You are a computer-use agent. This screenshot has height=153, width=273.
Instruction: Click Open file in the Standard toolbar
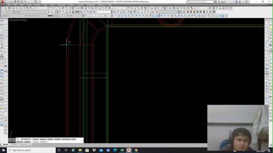[6, 8]
